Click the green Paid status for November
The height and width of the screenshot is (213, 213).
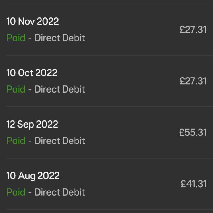pyautogui.click(x=16, y=38)
